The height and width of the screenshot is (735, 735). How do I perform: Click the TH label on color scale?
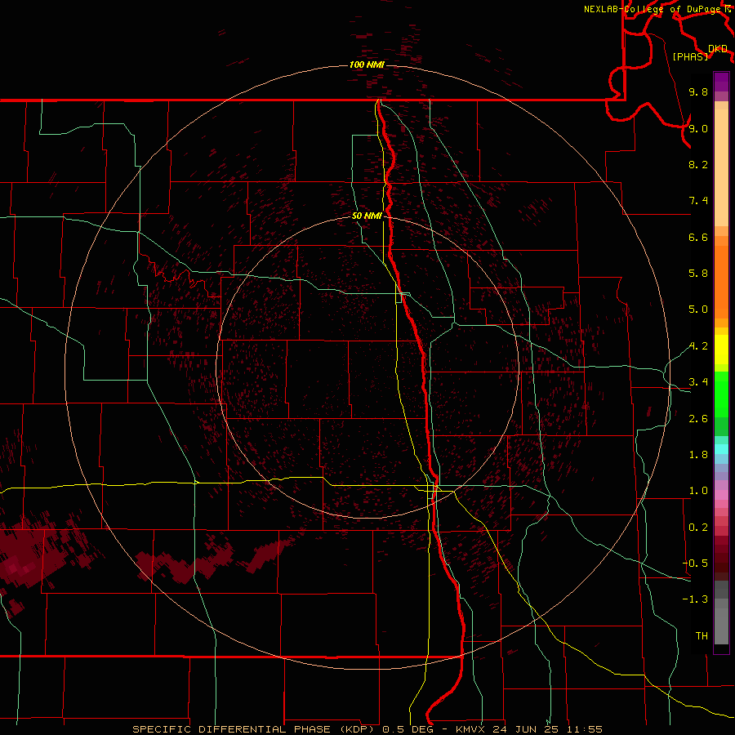point(702,636)
